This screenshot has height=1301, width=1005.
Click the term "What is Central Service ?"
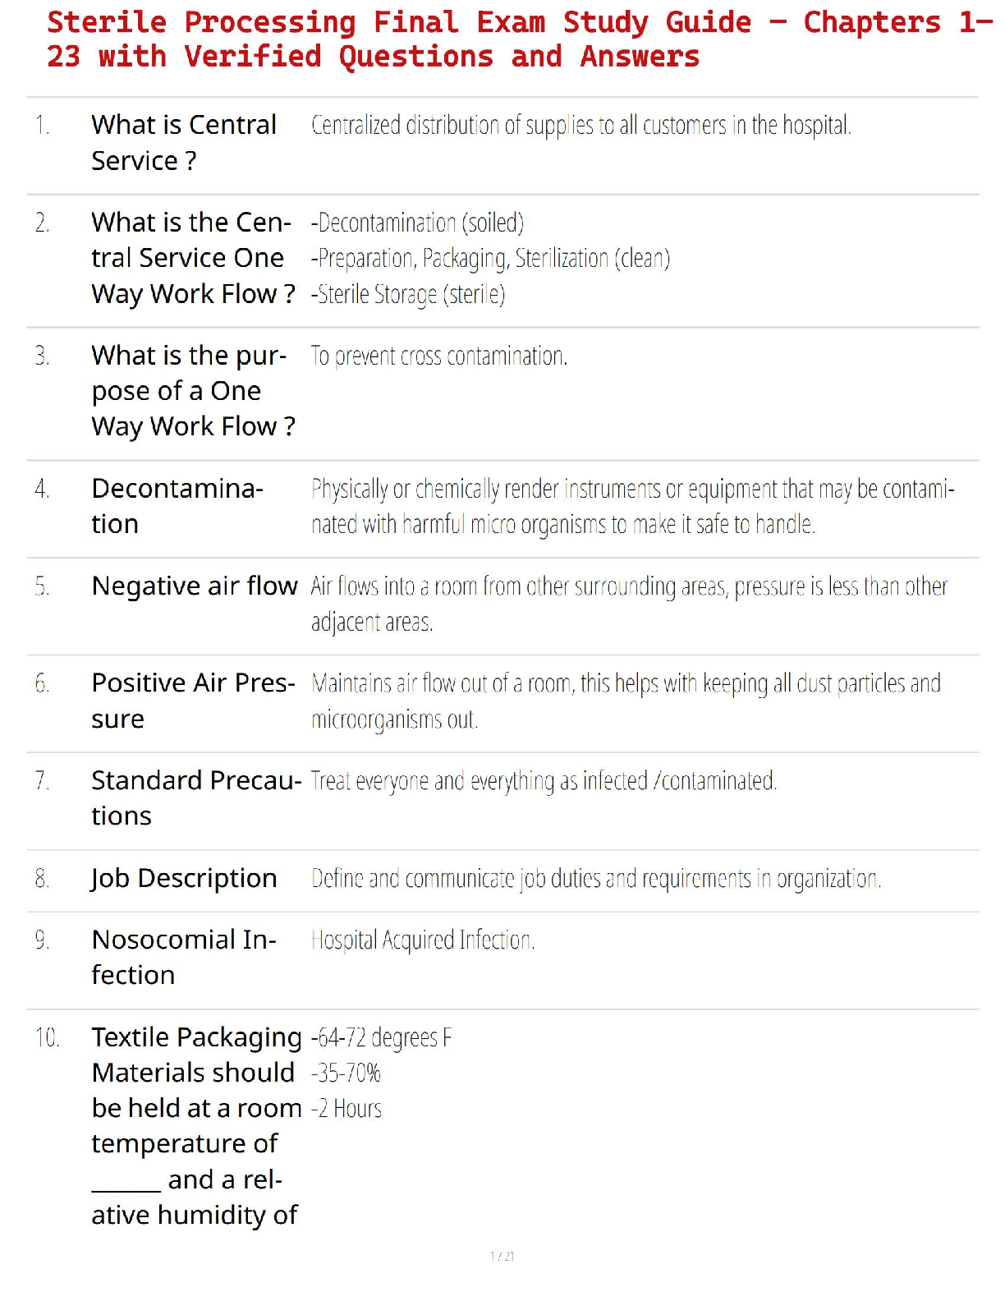[x=184, y=143]
